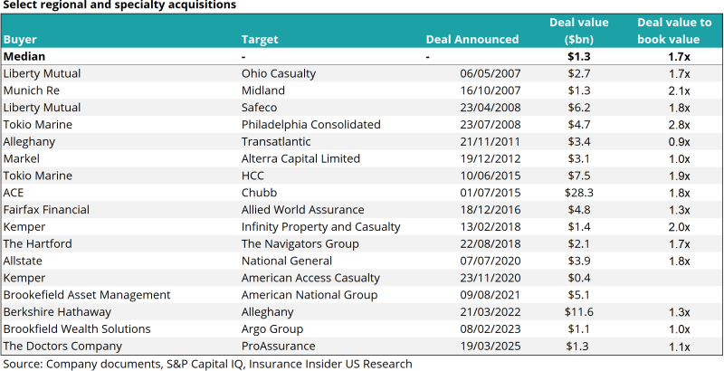Click the book value "2.1x" for Midland
Image resolution: width=724 pixels, height=371 pixels.
point(678,90)
